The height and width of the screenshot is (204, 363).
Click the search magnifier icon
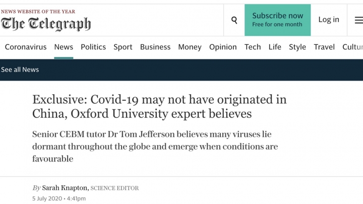tap(234, 20)
